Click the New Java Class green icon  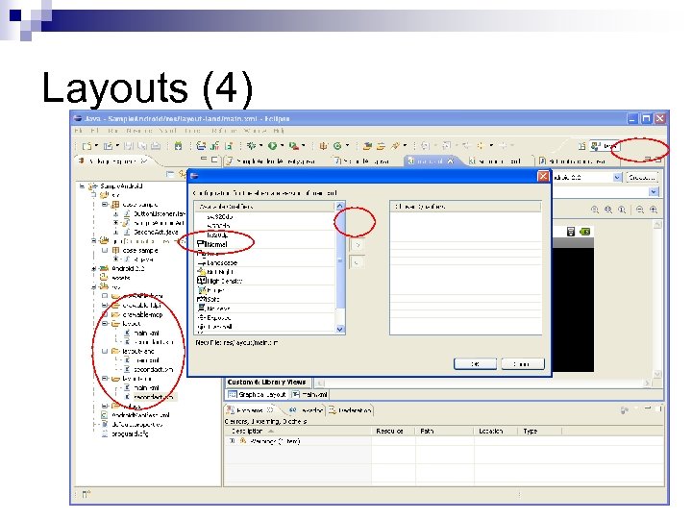coord(337,146)
